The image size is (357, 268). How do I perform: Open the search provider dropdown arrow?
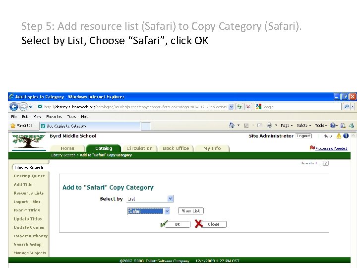tap(353, 107)
